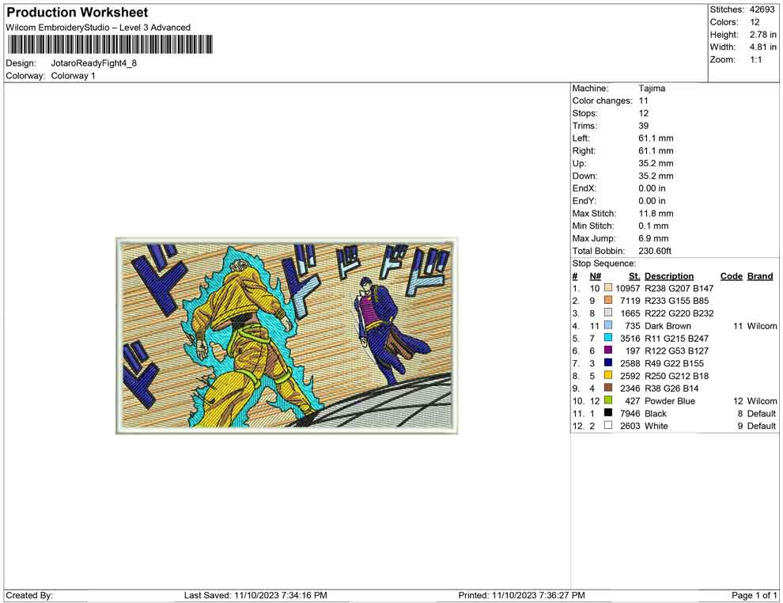Choose the R11 G215 B247 color swatch
This screenshot has height=603, width=783.
pos(607,338)
